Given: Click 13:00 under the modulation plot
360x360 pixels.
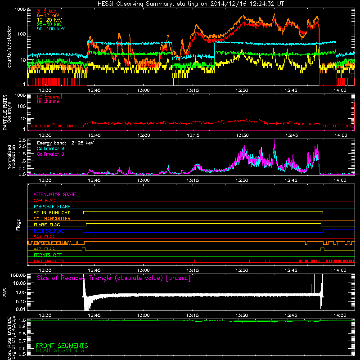Looking at the screenshot, I should point(144,180).
